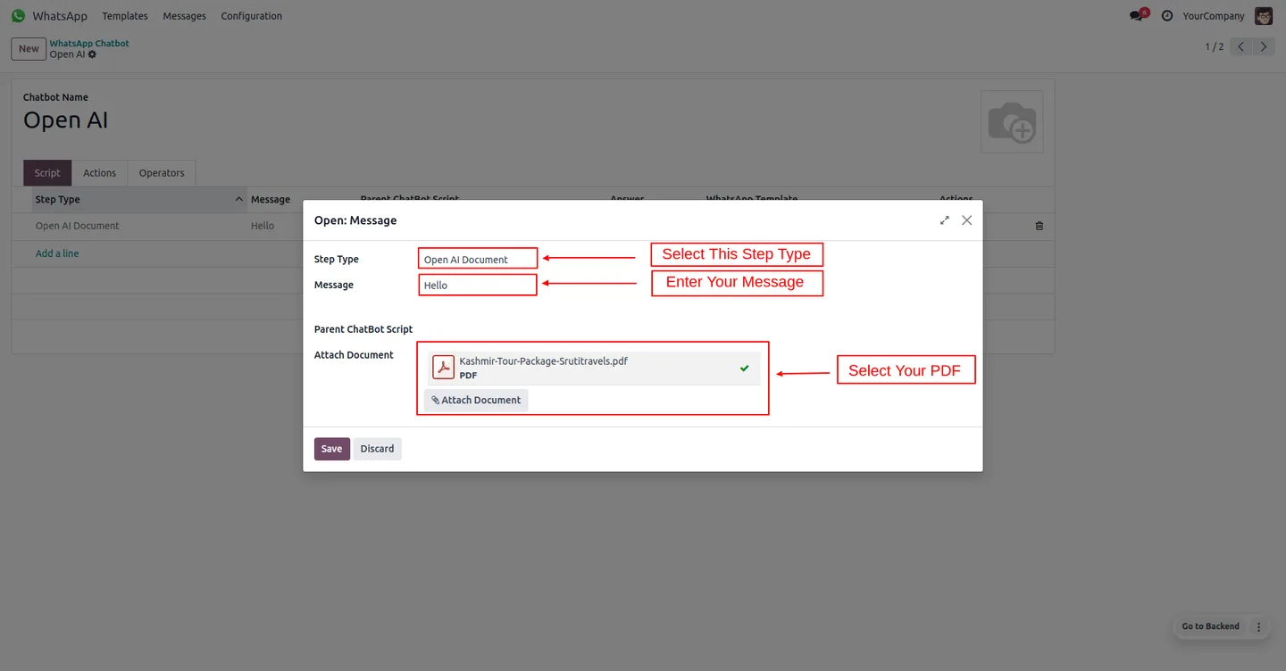The width and height of the screenshot is (1286, 671).
Task: Expand the Open: Message dialog fullscreen
Action: coord(945,220)
